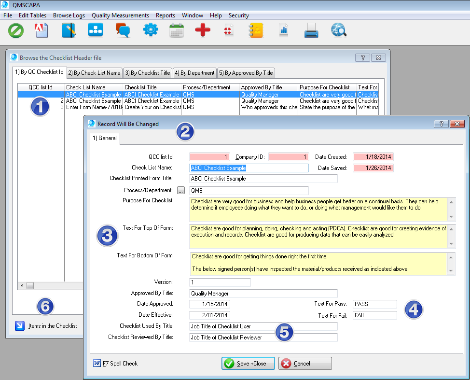Click down arrow of Purpose For Checklist scrollbar

point(451,217)
